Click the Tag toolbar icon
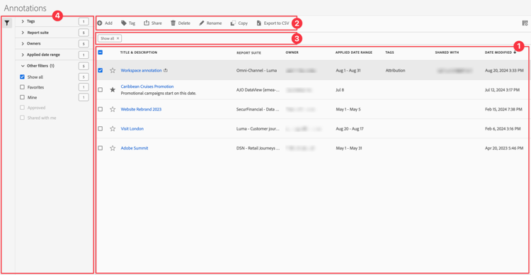This screenshot has height=275, width=531. pos(124,23)
